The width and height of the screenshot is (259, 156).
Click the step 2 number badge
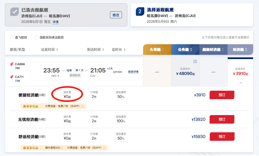click(140, 11)
